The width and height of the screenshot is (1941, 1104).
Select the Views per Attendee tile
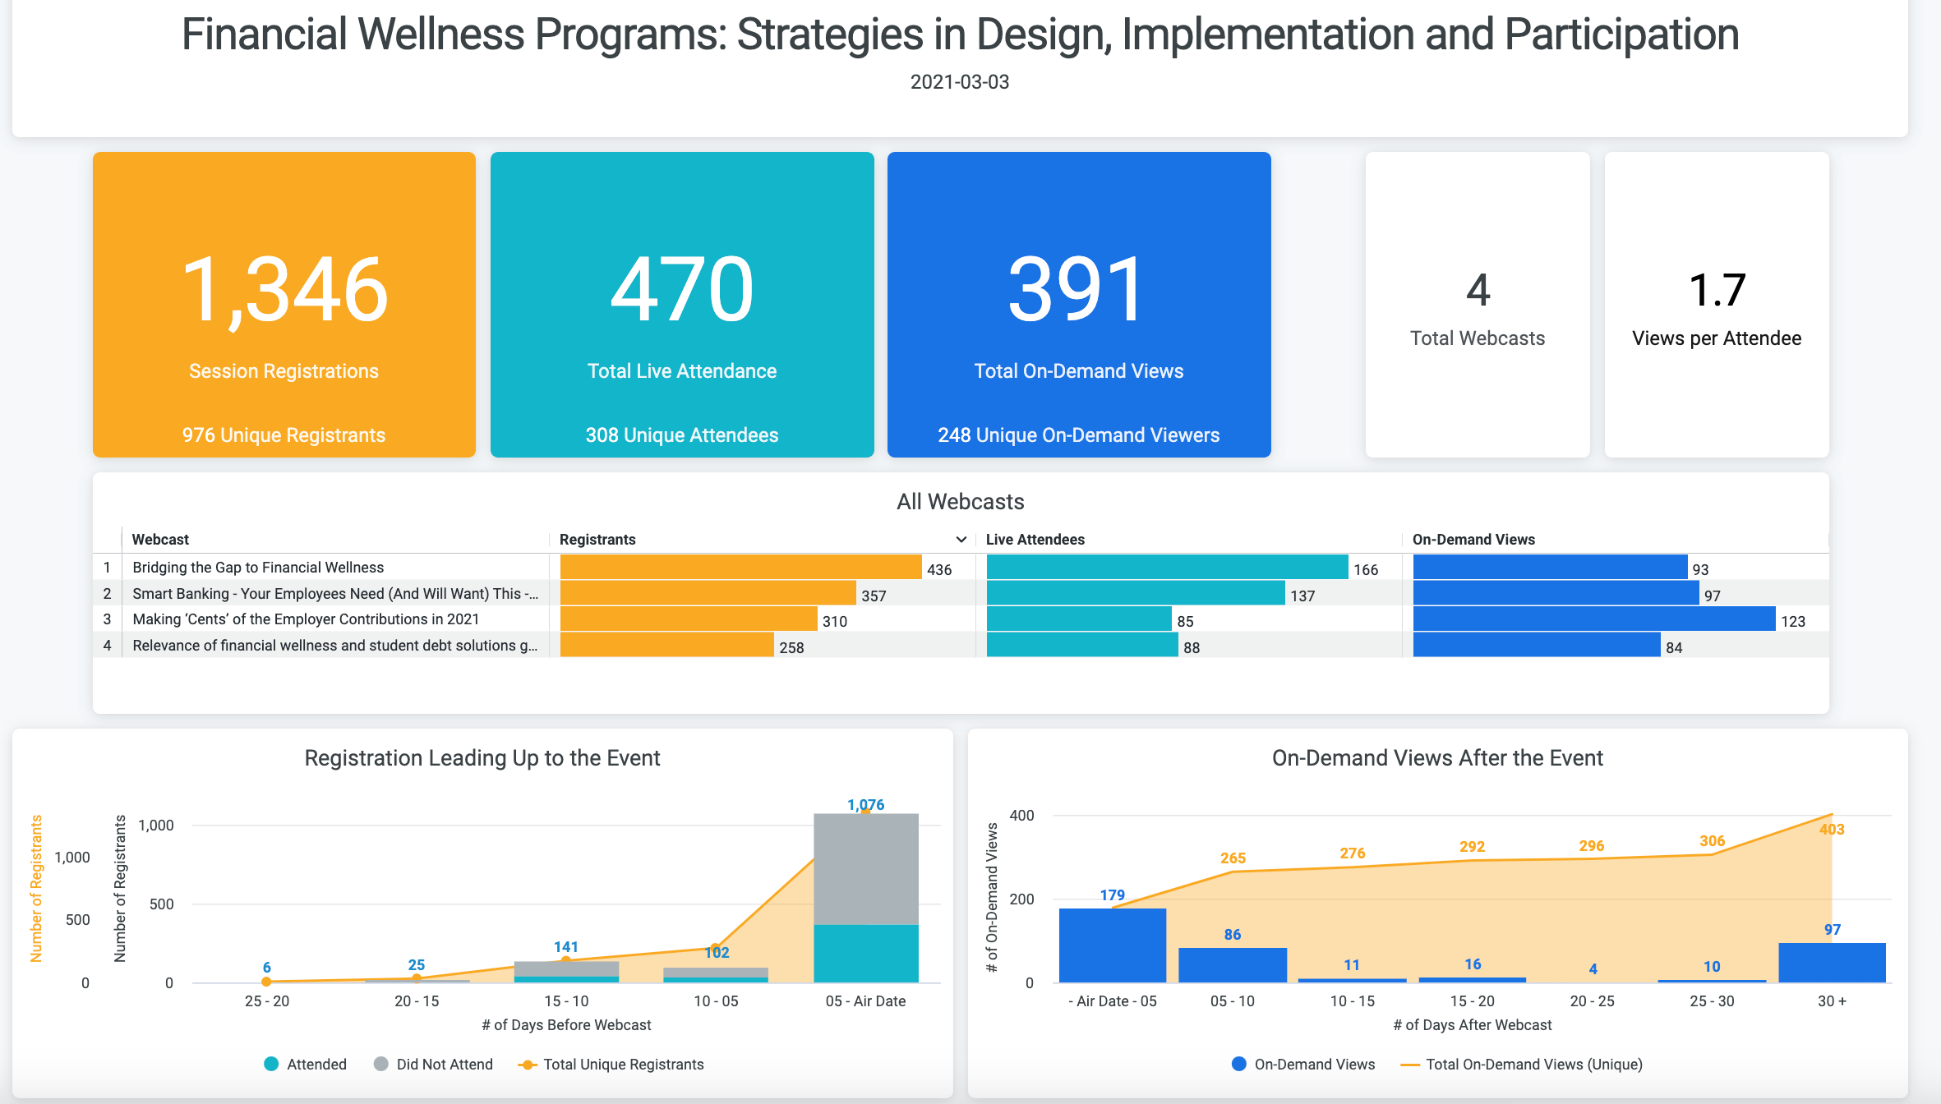pos(1716,306)
